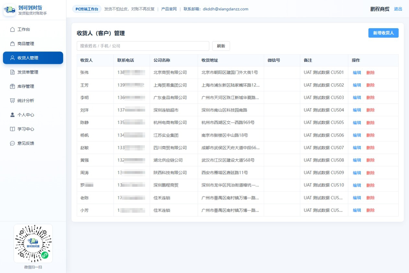This screenshot has height=273, width=409.
Task: Open the 产品官网 link
Action: click(x=169, y=9)
